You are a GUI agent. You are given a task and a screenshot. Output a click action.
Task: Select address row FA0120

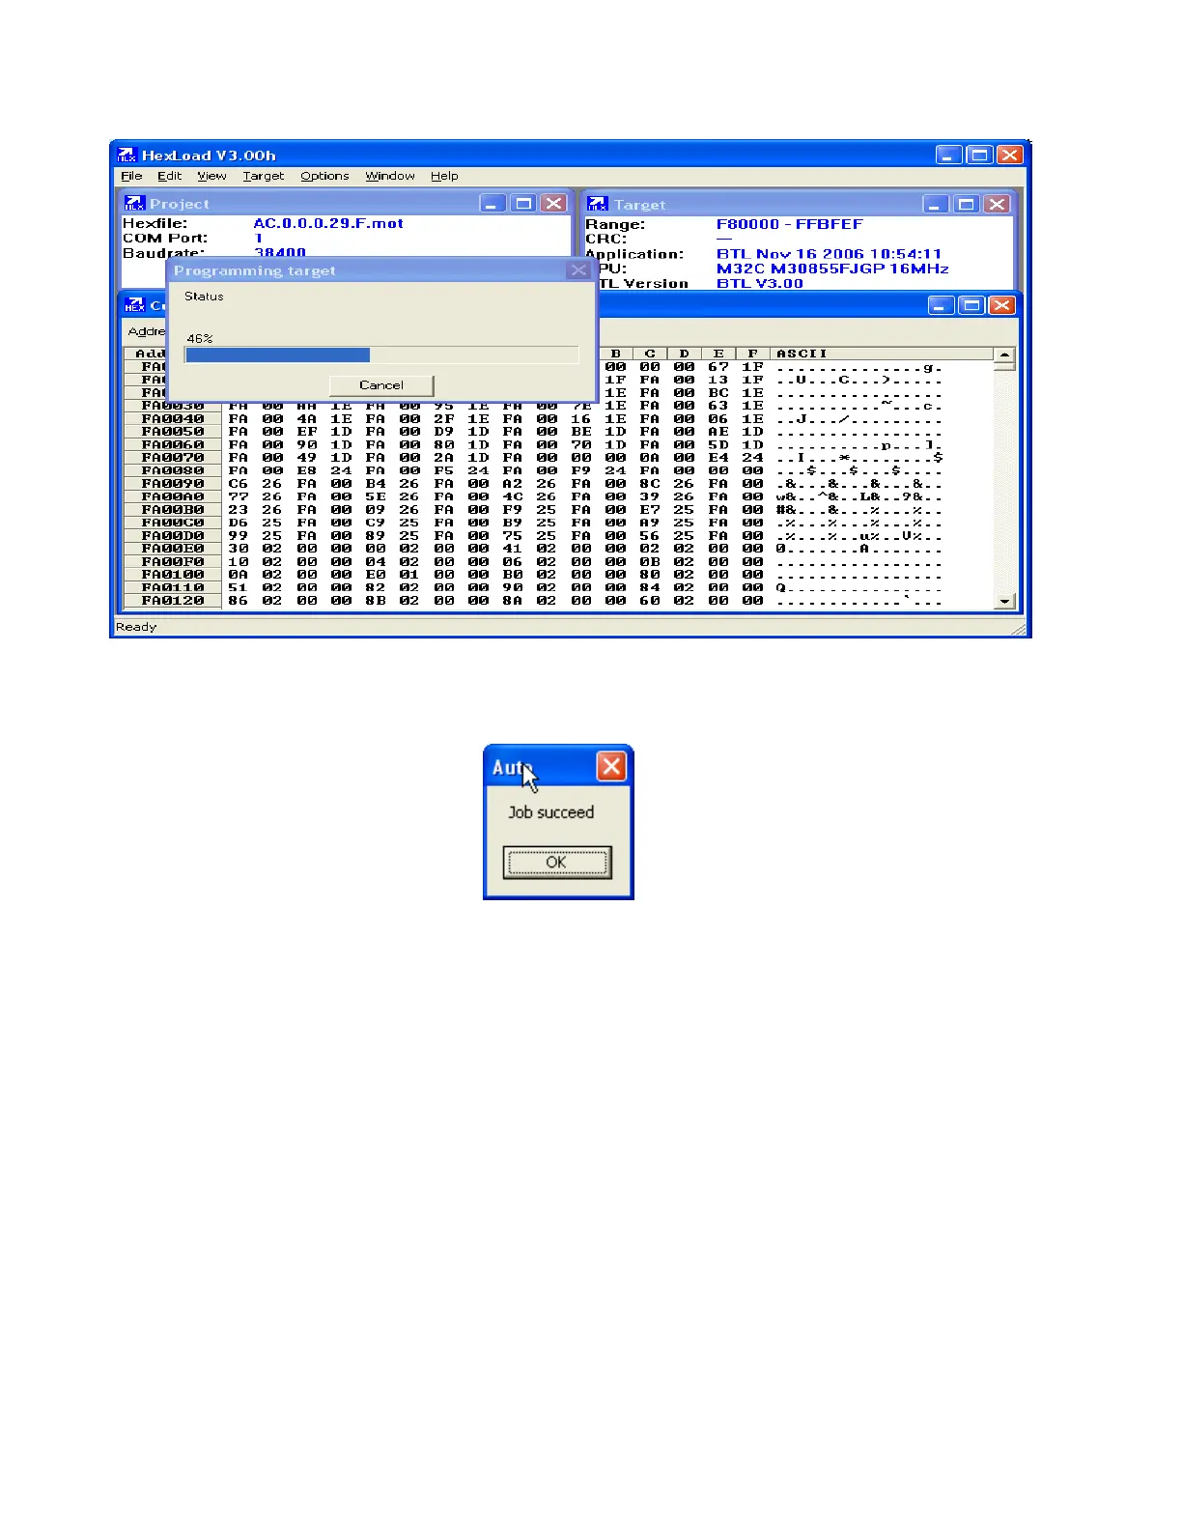tap(173, 601)
